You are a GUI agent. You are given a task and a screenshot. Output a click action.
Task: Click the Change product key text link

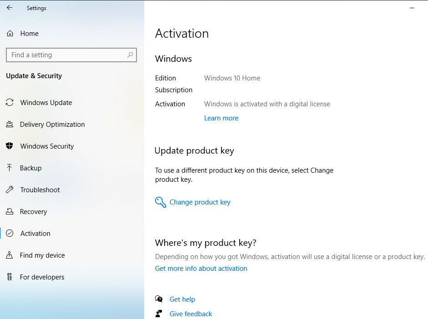pyautogui.click(x=200, y=202)
